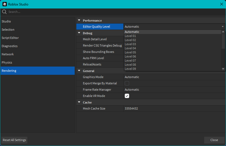Screen dimensions: 226x146
Task: Edit the Mesh Cache Size value 33554432
Action: [174, 108]
